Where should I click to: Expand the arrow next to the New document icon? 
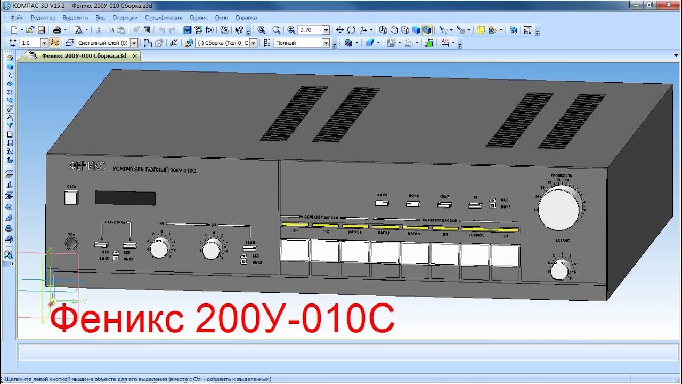[22, 30]
